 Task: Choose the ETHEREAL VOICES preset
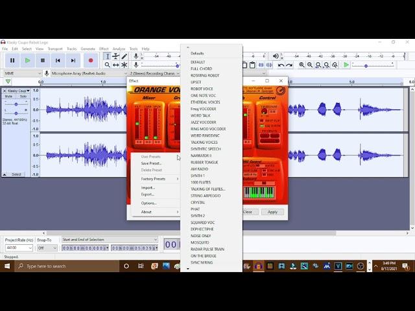205,102
